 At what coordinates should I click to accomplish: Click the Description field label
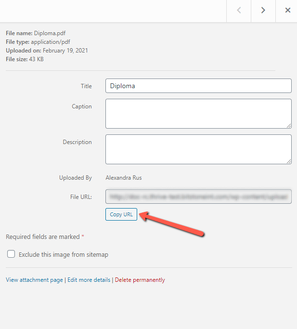pos(77,142)
